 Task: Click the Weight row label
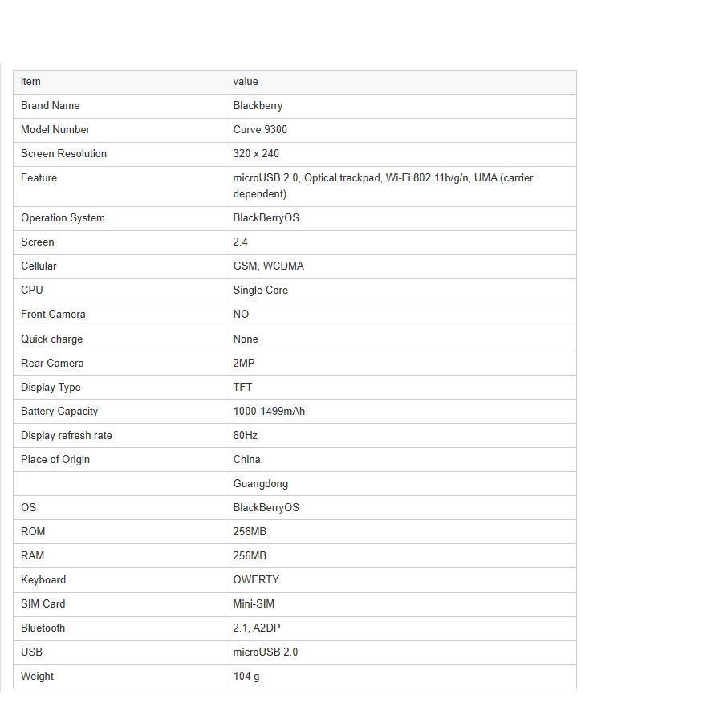pyautogui.click(x=37, y=677)
